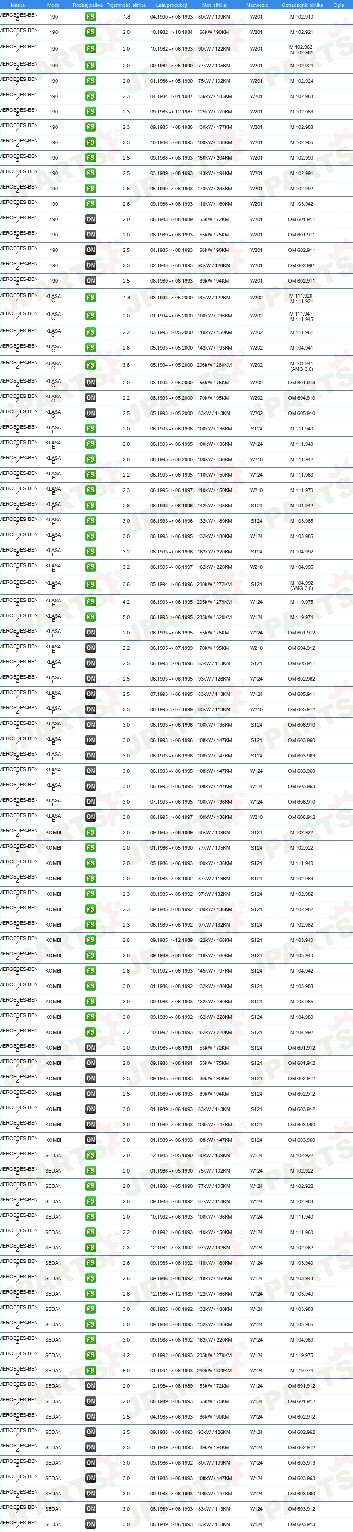The width and height of the screenshot is (353, 1532).
Task: Click the engine code M 111.920, M 111.921
Action: click(x=302, y=298)
